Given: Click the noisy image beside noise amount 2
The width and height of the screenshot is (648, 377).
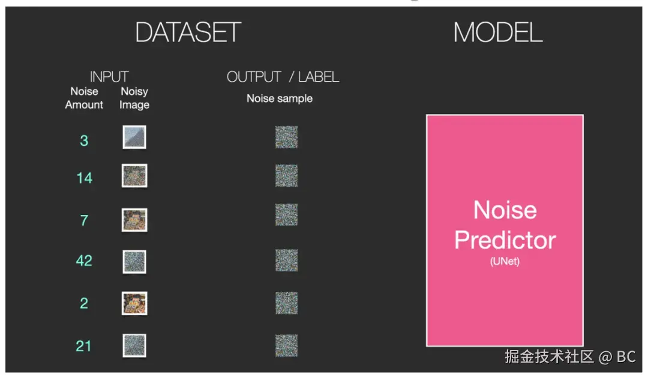Looking at the screenshot, I should (x=134, y=303).
